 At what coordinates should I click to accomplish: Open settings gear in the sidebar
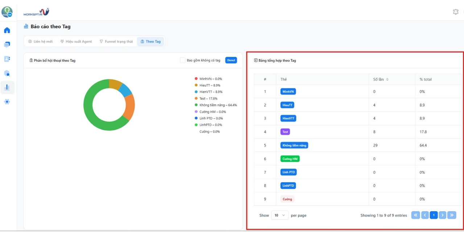click(x=7, y=102)
